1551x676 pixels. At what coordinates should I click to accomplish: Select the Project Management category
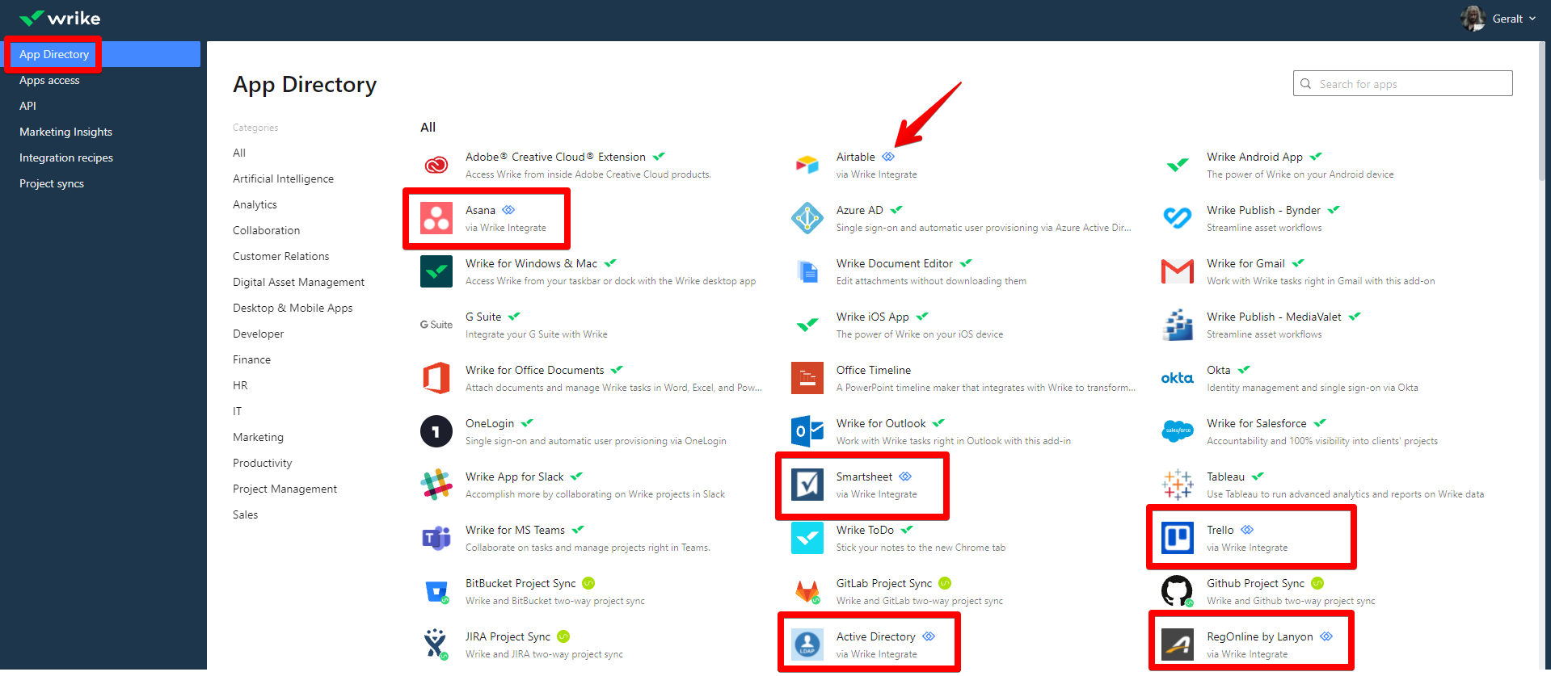[x=284, y=489]
